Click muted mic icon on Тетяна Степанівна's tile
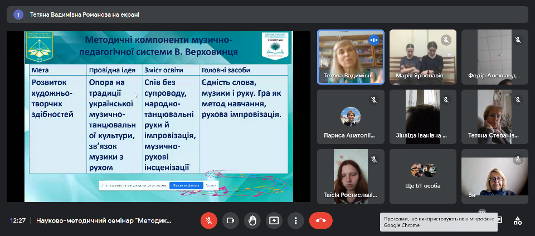 [518, 100]
